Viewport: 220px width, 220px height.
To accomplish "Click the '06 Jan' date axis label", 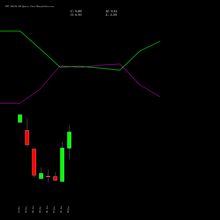I will click(47, 209).
